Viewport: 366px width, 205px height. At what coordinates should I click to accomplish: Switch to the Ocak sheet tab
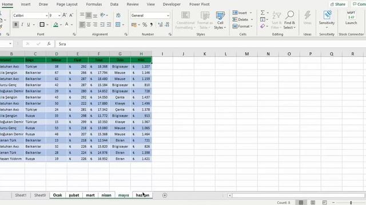pyautogui.click(x=57, y=195)
